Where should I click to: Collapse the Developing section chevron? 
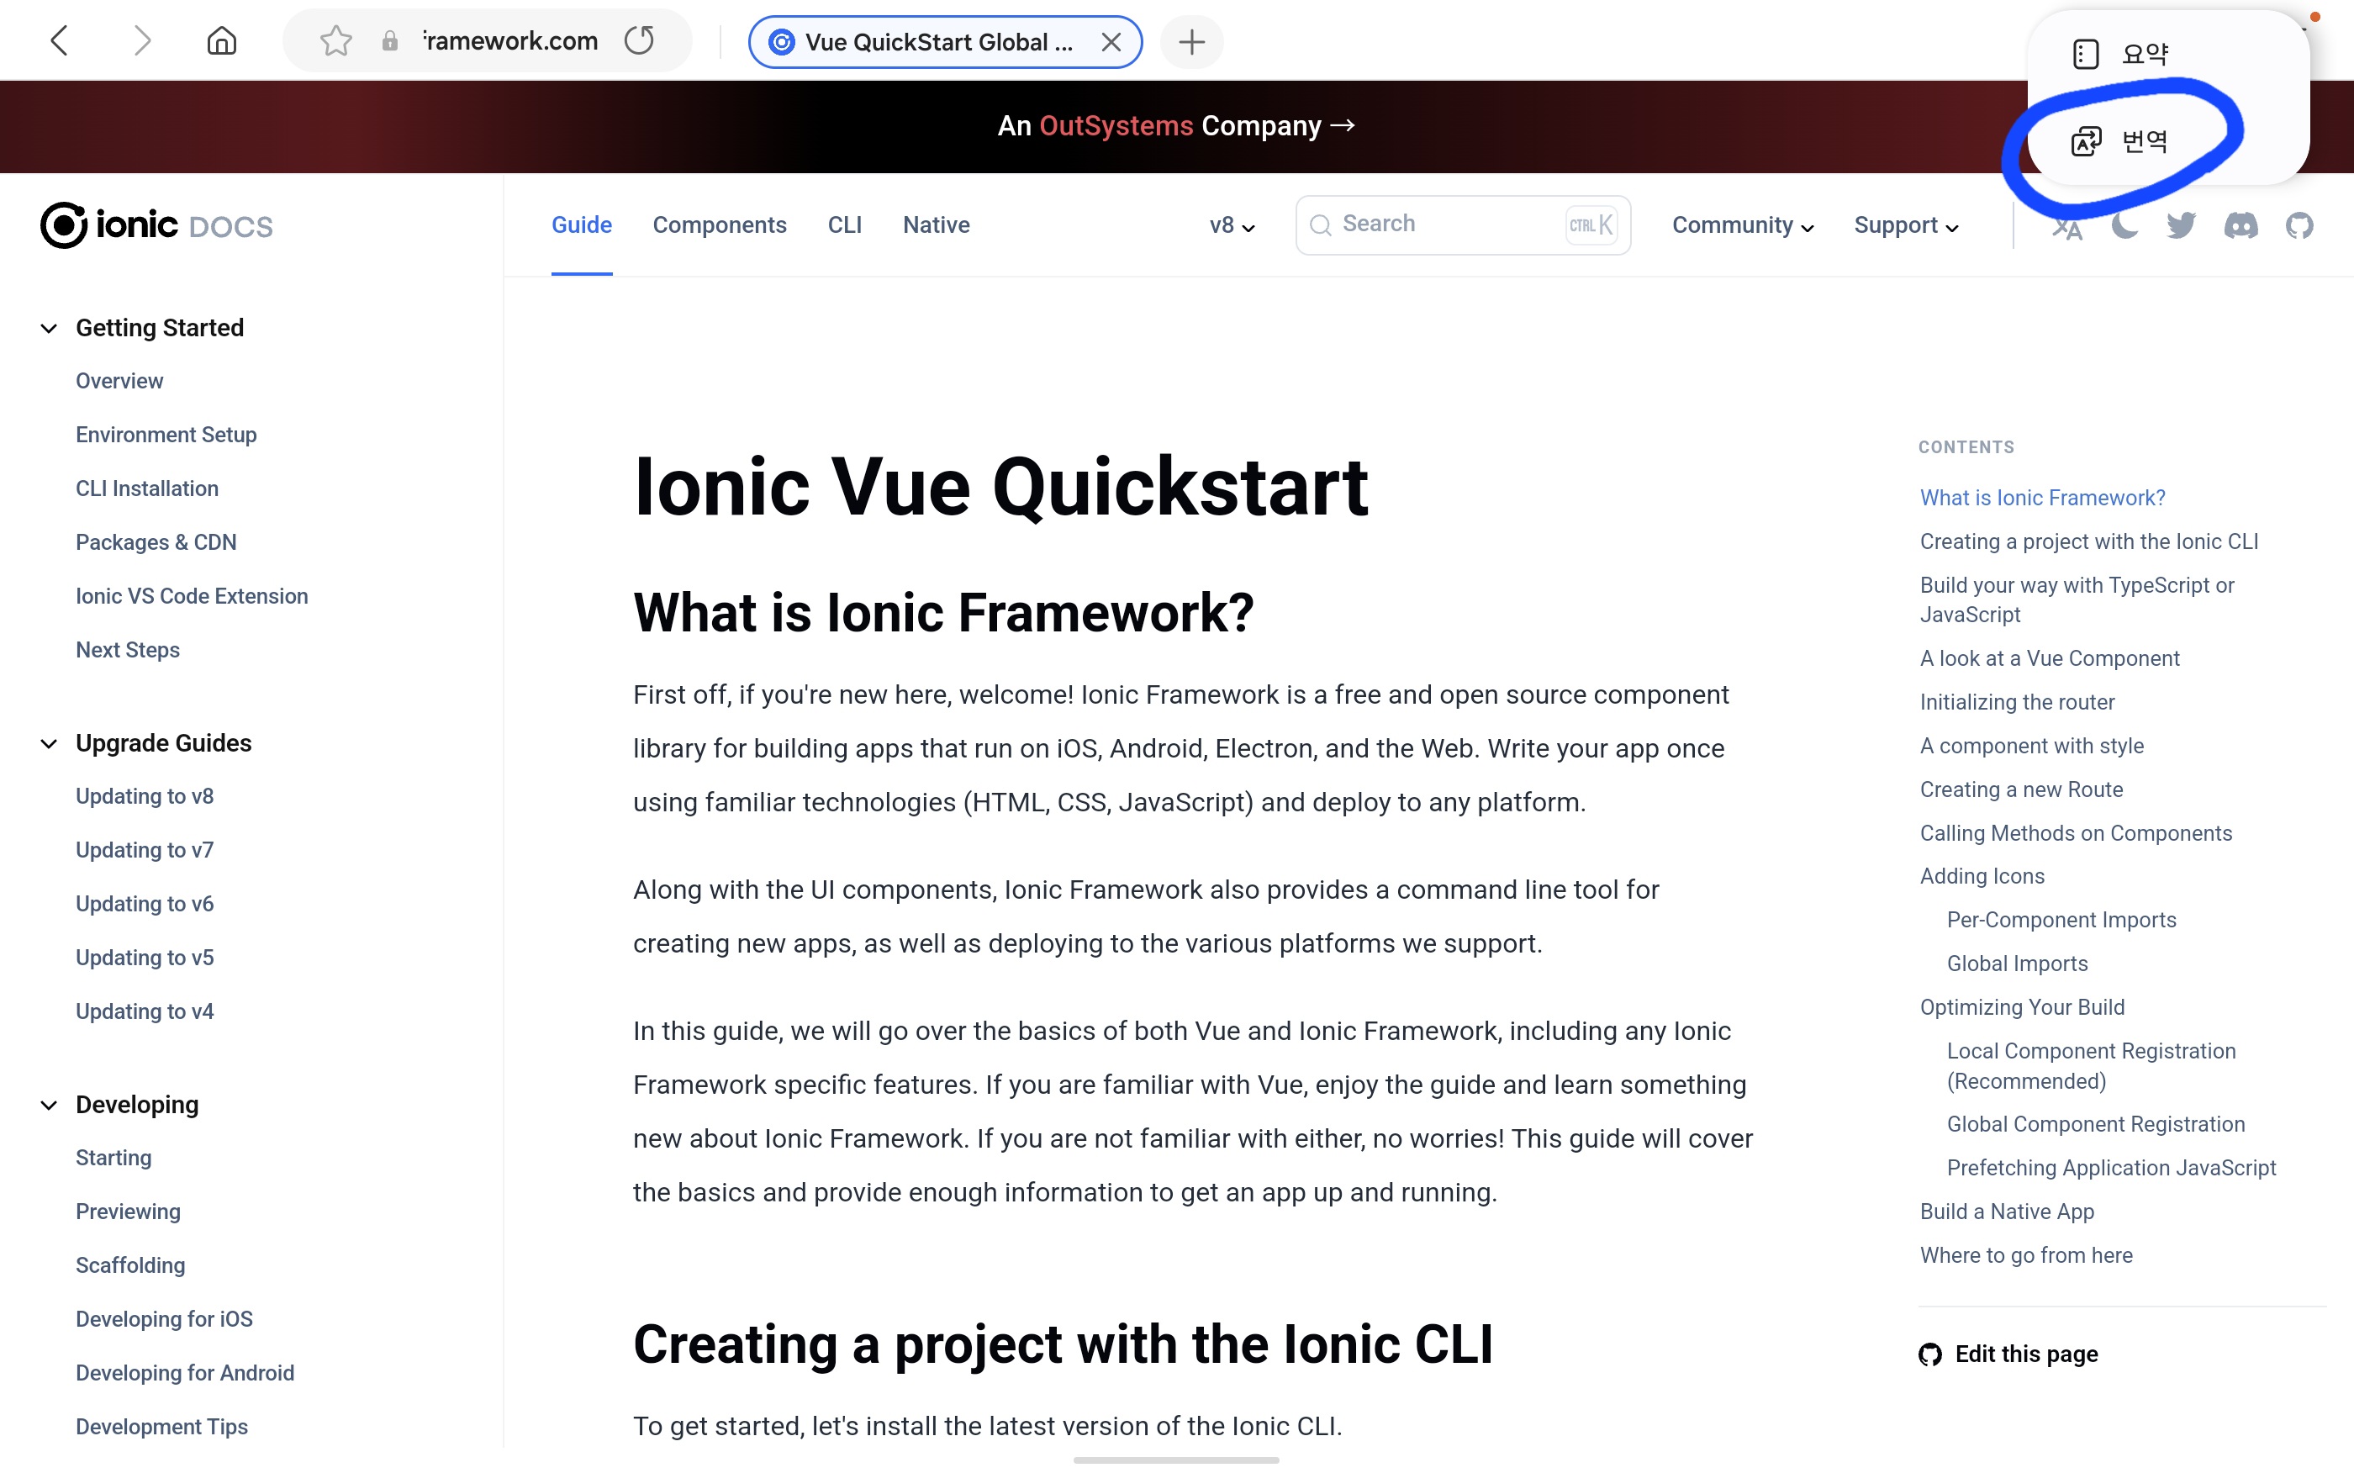[49, 1106]
